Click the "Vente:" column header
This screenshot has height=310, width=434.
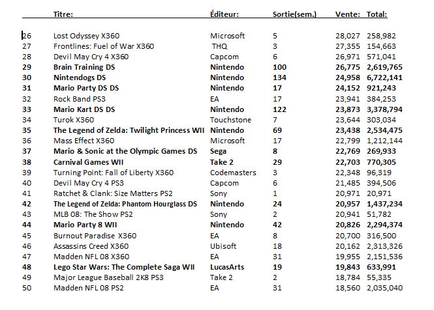[347, 13]
